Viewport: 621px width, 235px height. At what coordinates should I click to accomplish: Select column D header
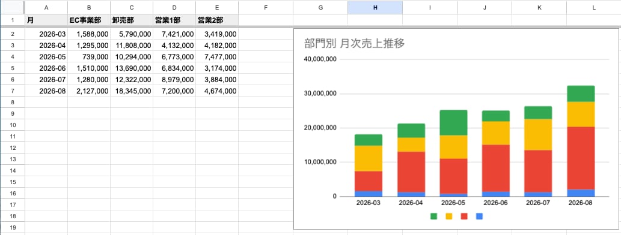click(175, 7)
